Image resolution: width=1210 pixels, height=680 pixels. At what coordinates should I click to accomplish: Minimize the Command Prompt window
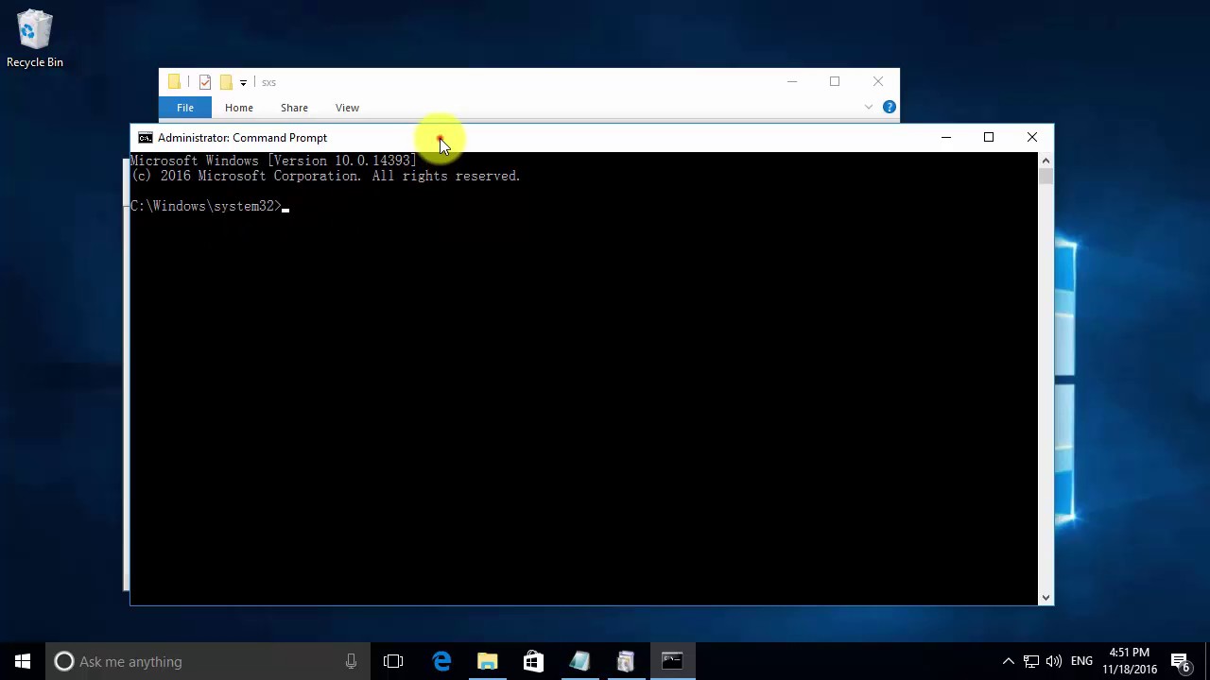(x=945, y=138)
